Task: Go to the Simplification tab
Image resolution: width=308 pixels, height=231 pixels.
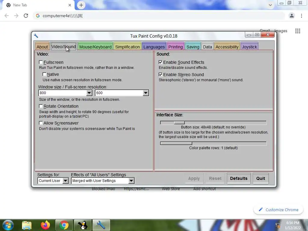Action: [127, 47]
